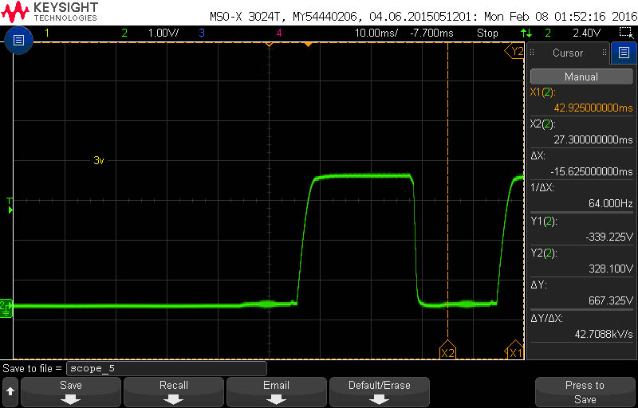Click the ΔX value -15.625ms
This screenshot has height=408, width=638.
pos(592,171)
